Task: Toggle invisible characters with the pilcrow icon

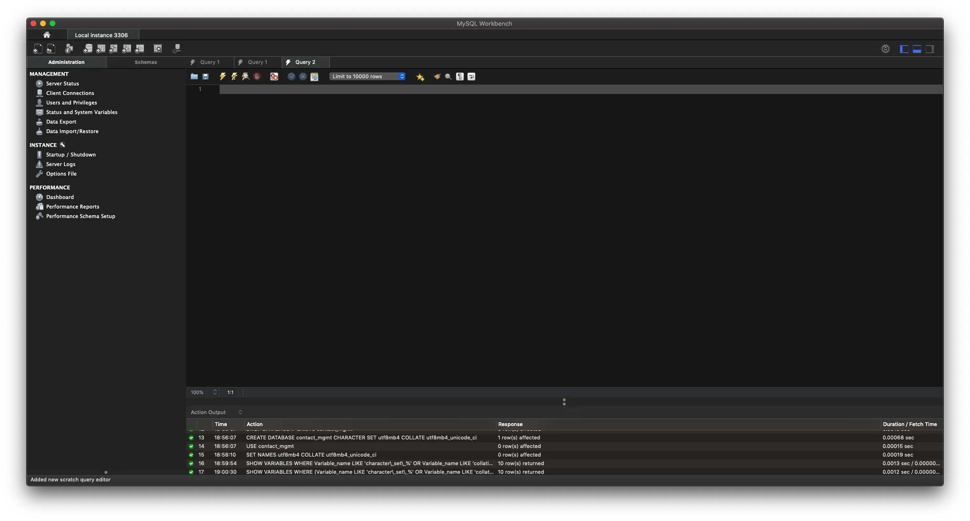Action: [459, 76]
